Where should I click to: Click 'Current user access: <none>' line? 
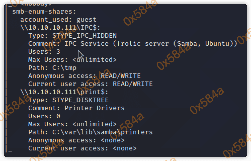click(x=82, y=148)
